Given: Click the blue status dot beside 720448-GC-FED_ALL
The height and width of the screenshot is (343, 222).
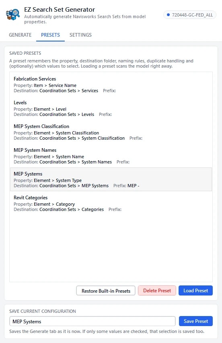Looking at the screenshot, I should pos(168,15).
